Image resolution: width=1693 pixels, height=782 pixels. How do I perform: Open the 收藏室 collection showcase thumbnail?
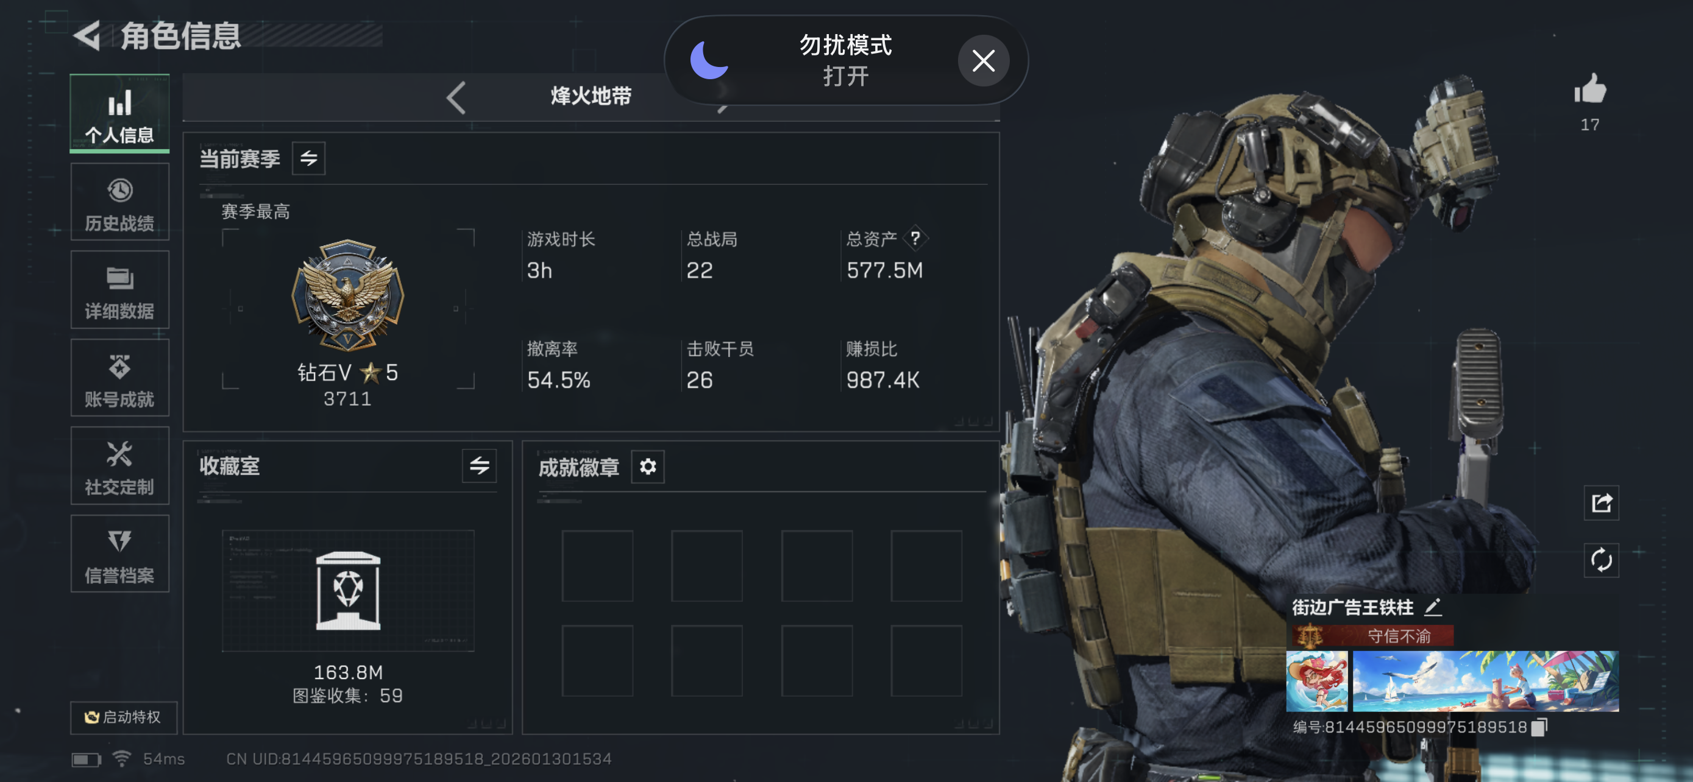click(x=347, y=590)
